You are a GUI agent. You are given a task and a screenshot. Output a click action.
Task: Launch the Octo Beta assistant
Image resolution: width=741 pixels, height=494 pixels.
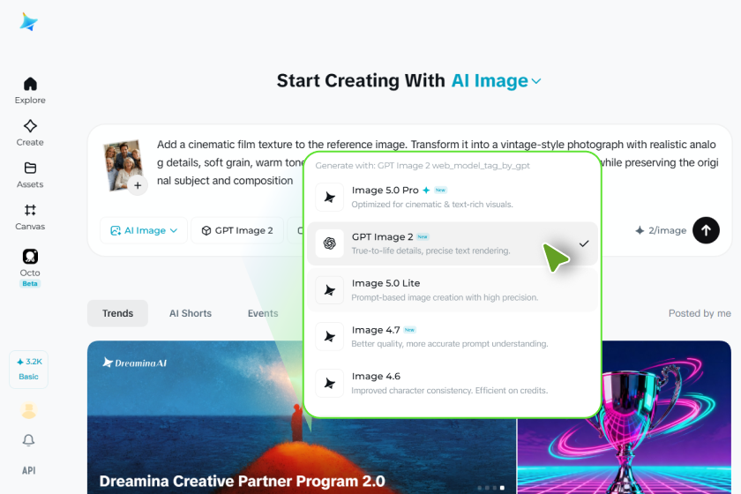coord(30,267)
